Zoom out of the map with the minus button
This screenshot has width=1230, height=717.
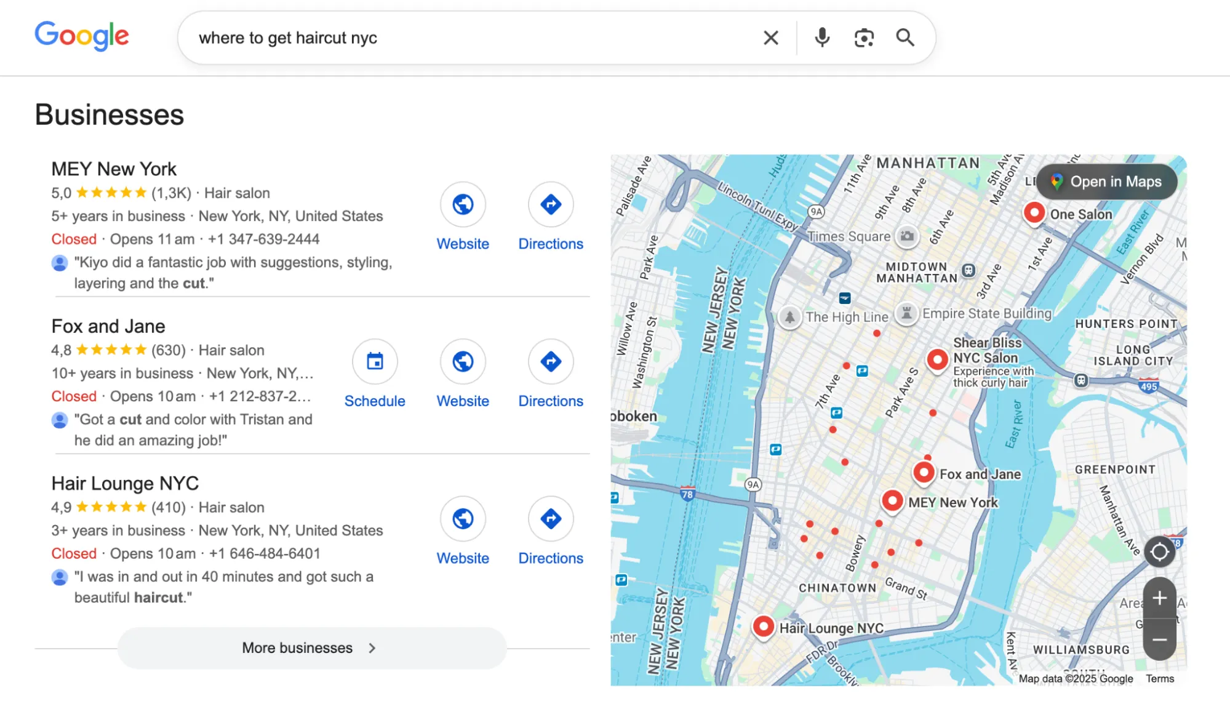tap(1159, 640)
